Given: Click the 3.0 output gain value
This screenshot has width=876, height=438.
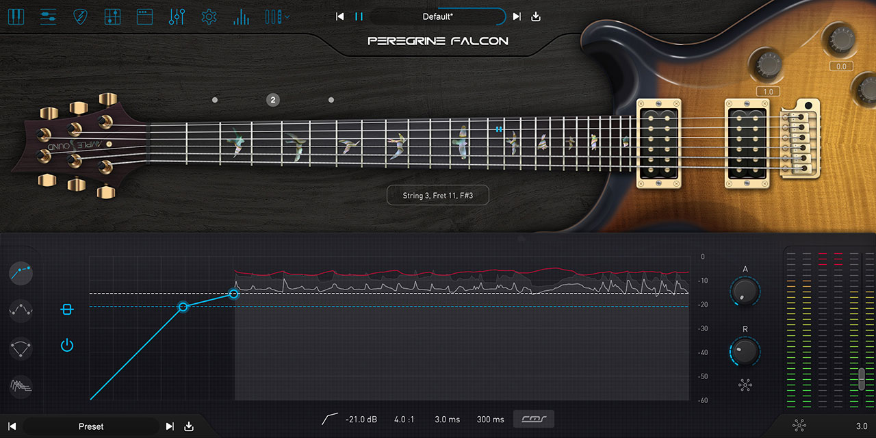Looking at the screenshot, I should pyautogui.click(x=862, y=426).
